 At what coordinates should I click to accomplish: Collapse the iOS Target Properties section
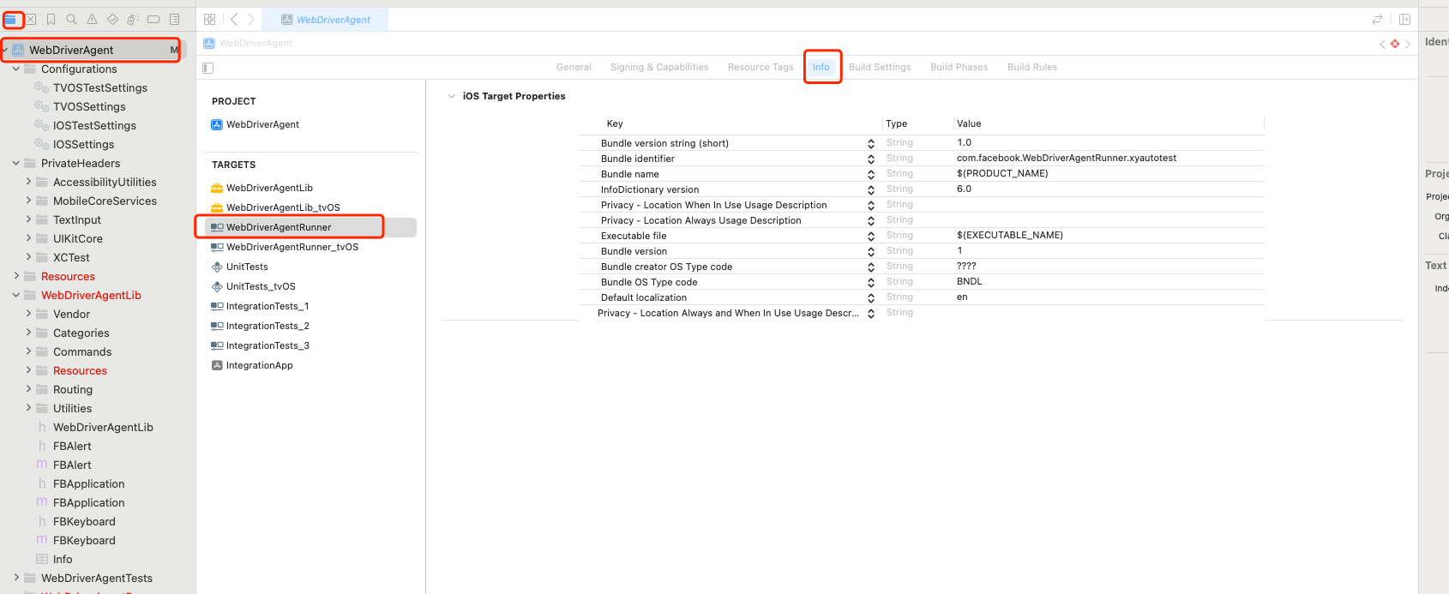tap(452, 96)
